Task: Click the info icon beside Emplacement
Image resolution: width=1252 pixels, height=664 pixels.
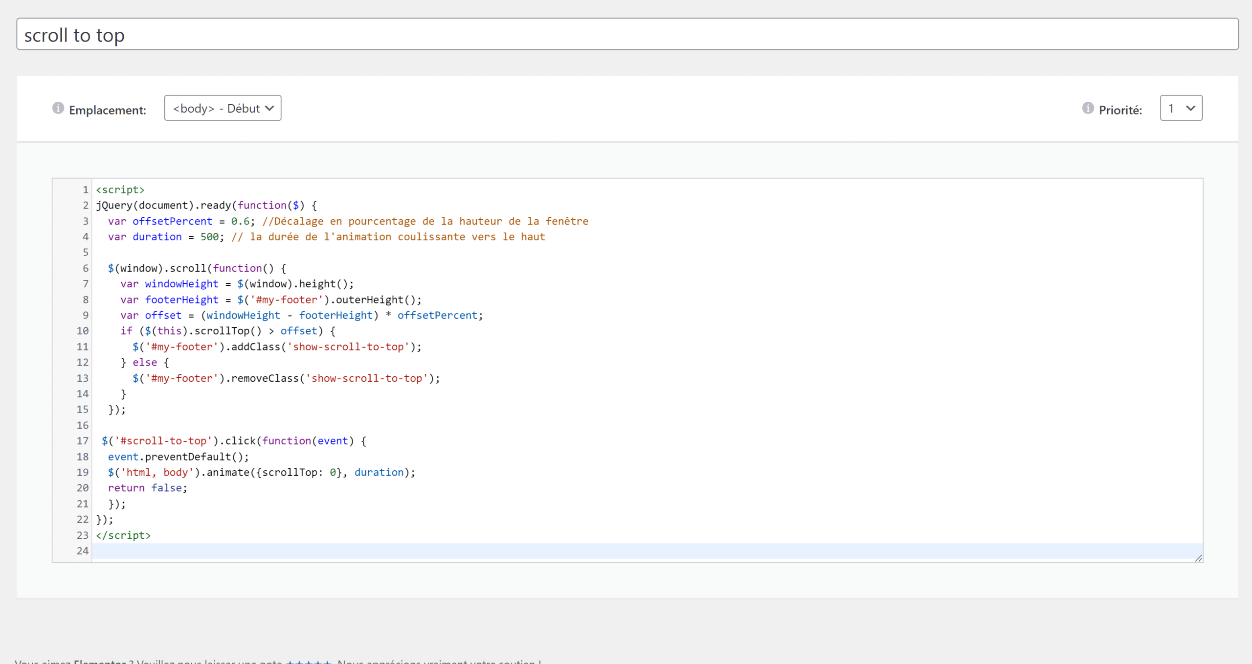Action: click(58, 108)
